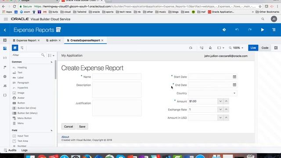The width and height of the screenshot is (281, 158).
Task: Open the user avatar menu JC
Action: click(x=274, y=19)
